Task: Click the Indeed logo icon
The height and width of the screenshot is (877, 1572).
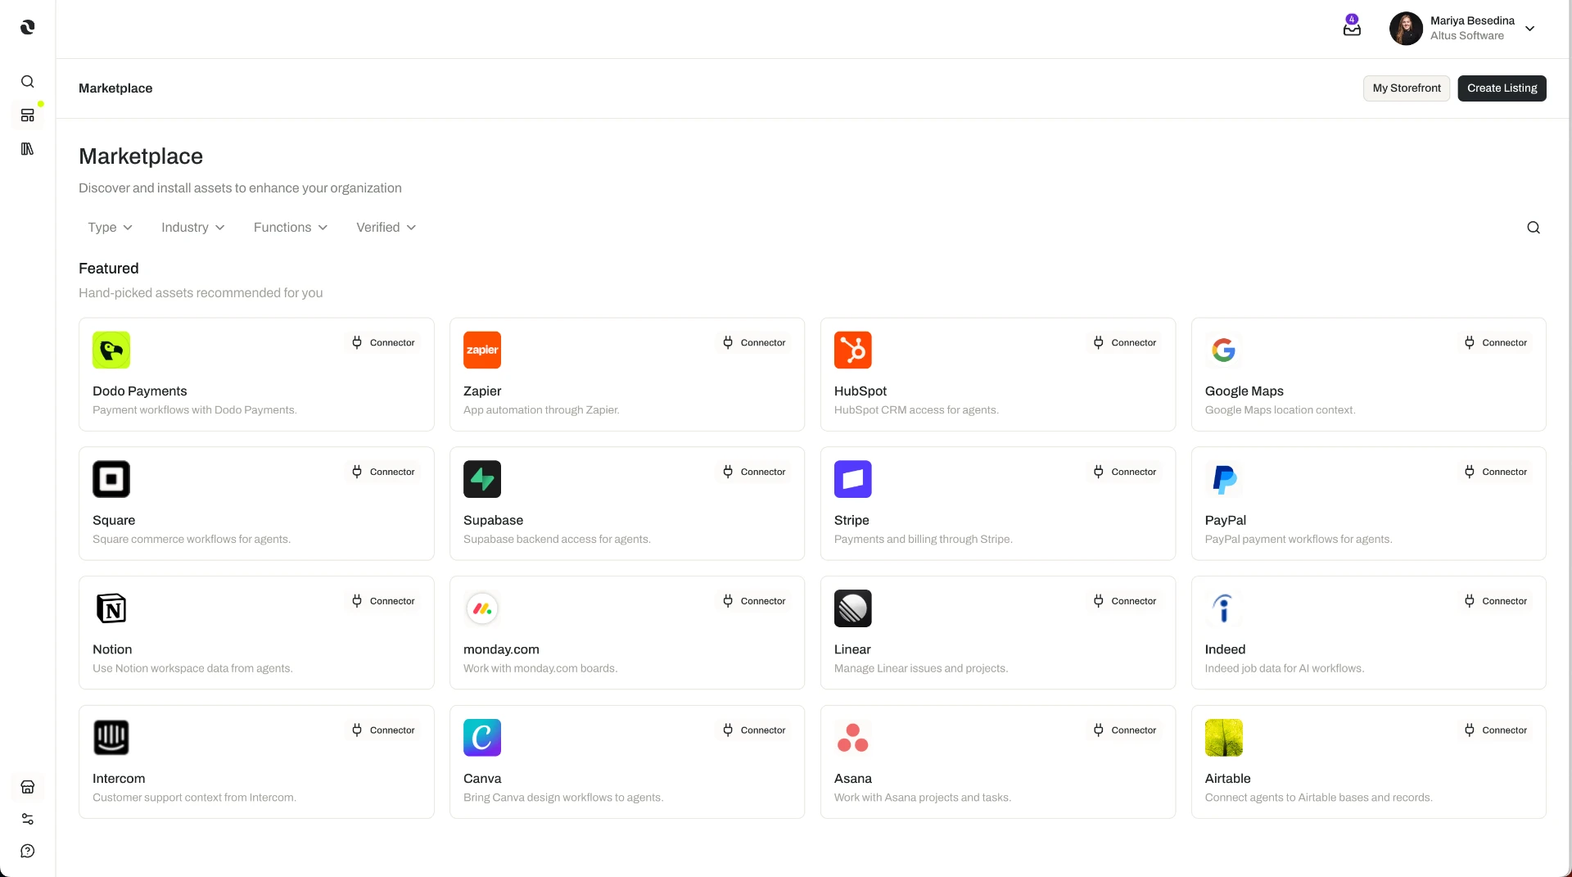Action: coord(1224,608)
